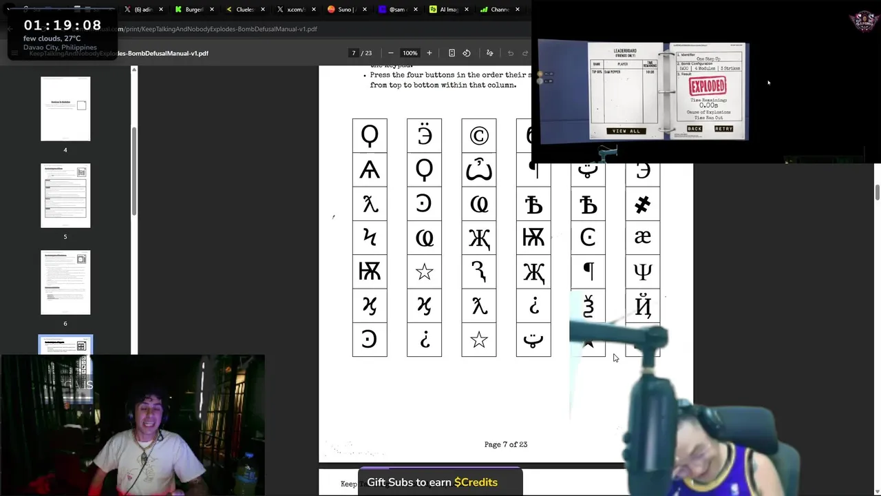Close the @sam browser tab
The width and height of the screenshot is (881, 496).
click(x=415, y=10)
